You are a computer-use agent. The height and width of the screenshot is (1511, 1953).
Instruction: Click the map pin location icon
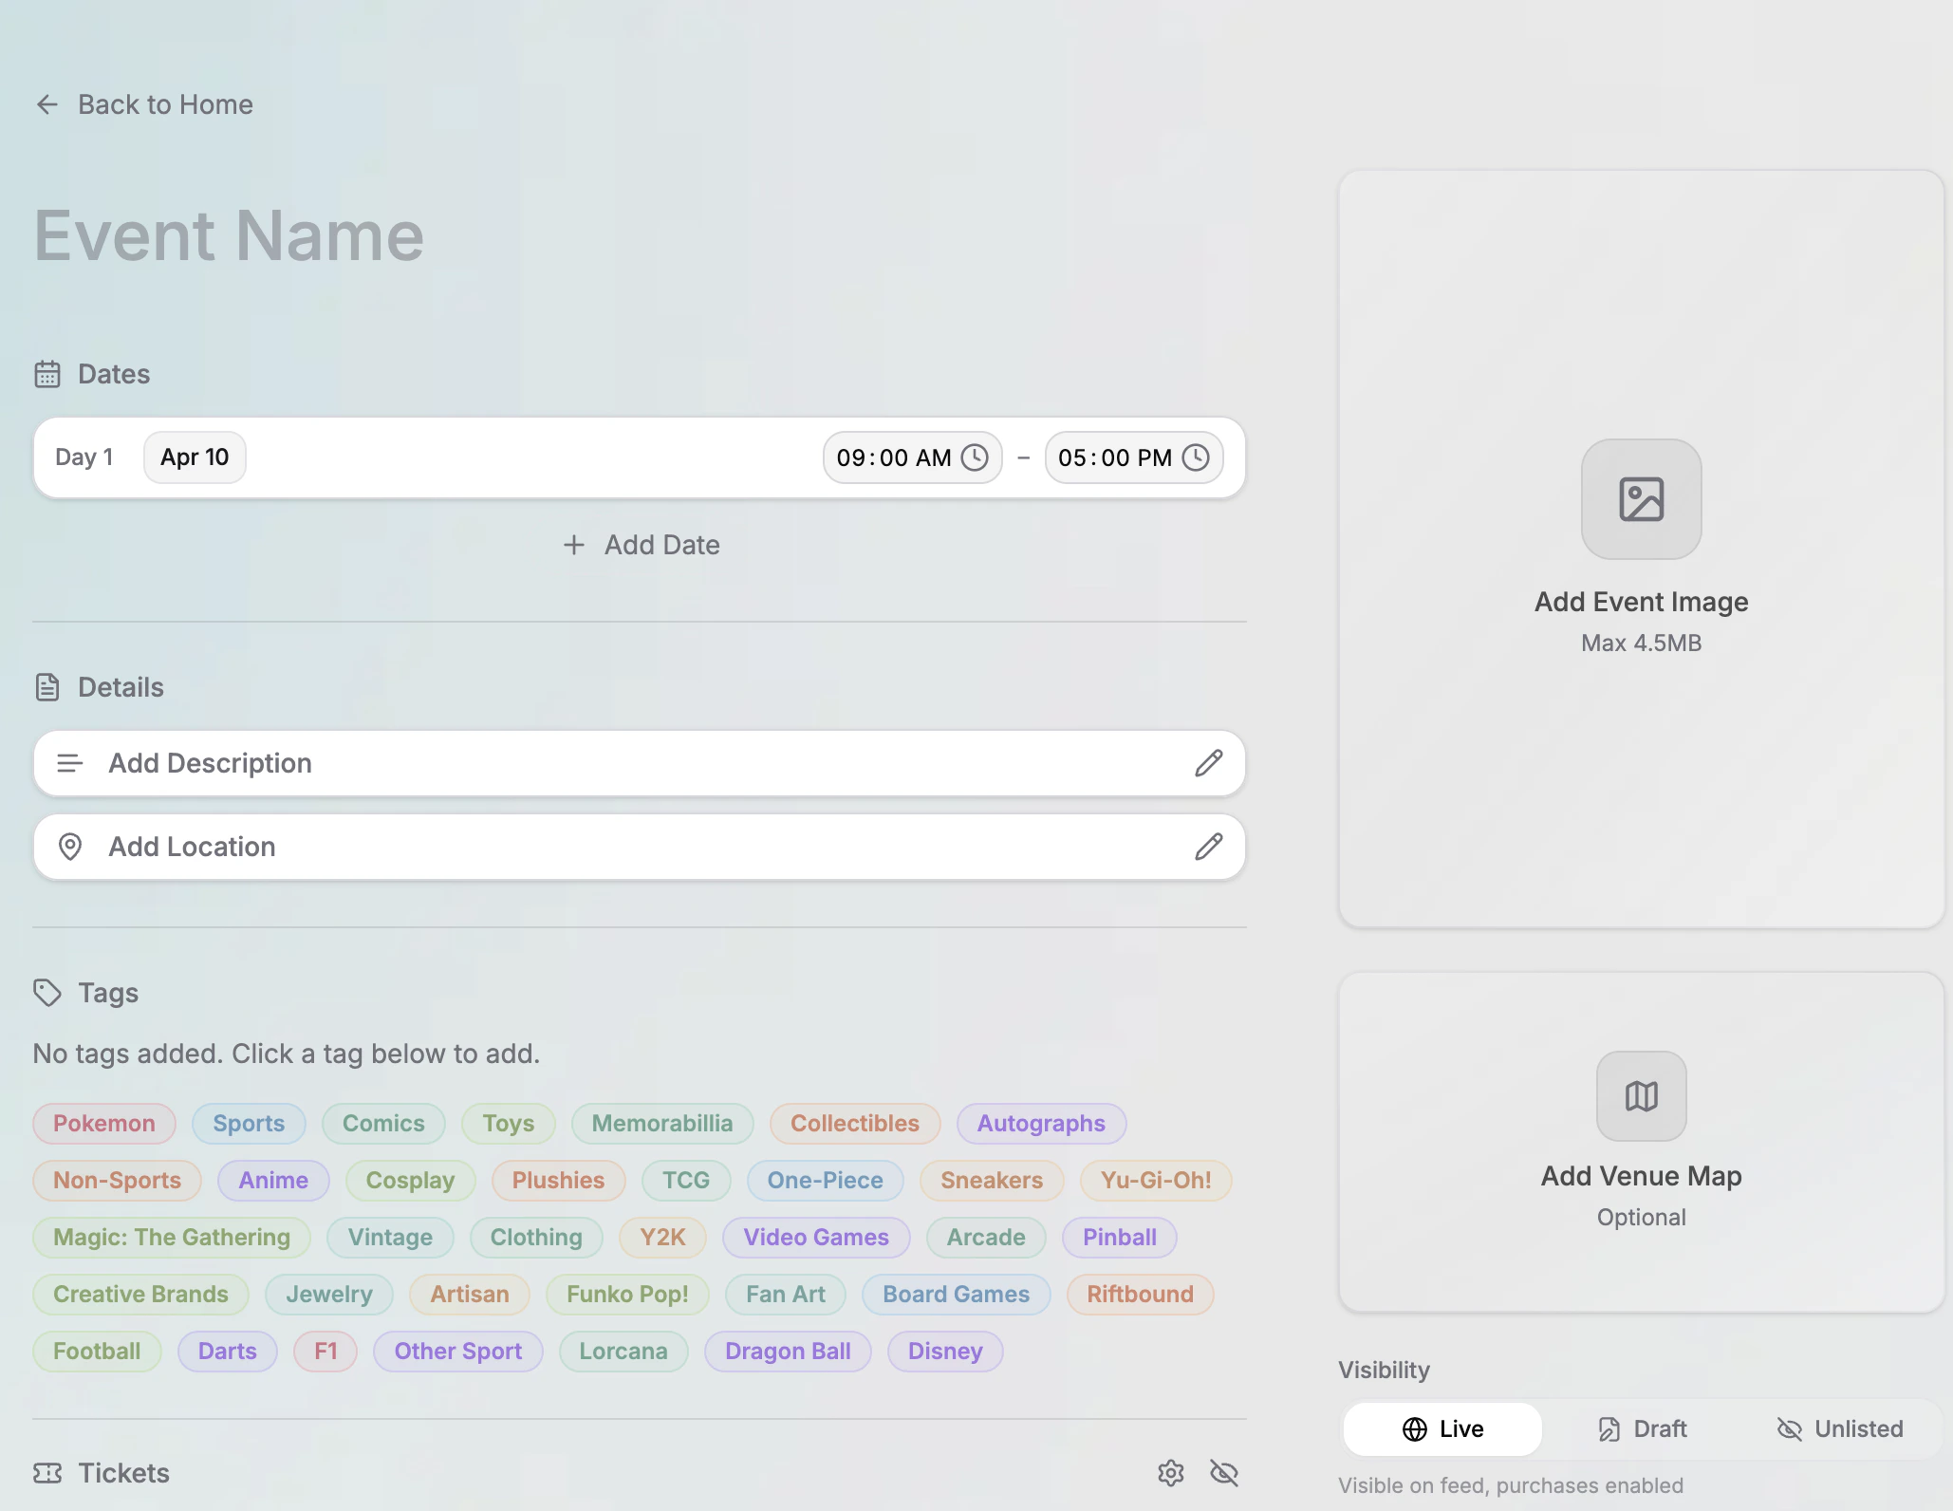(70, 847)
